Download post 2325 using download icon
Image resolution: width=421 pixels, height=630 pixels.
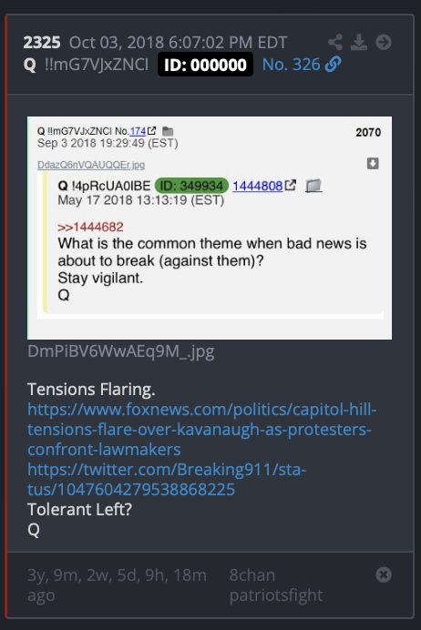click(359, 42)
